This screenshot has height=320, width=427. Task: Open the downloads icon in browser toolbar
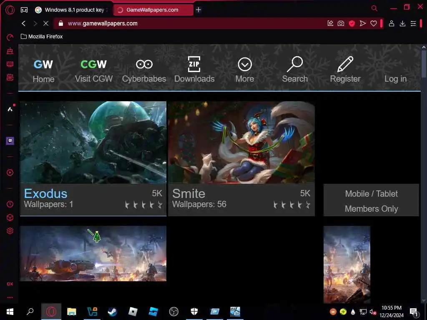[x=402, y=24]
